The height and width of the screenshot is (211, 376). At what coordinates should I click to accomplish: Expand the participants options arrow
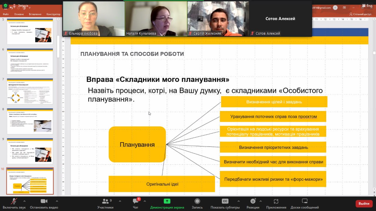[x=120, y=201]
